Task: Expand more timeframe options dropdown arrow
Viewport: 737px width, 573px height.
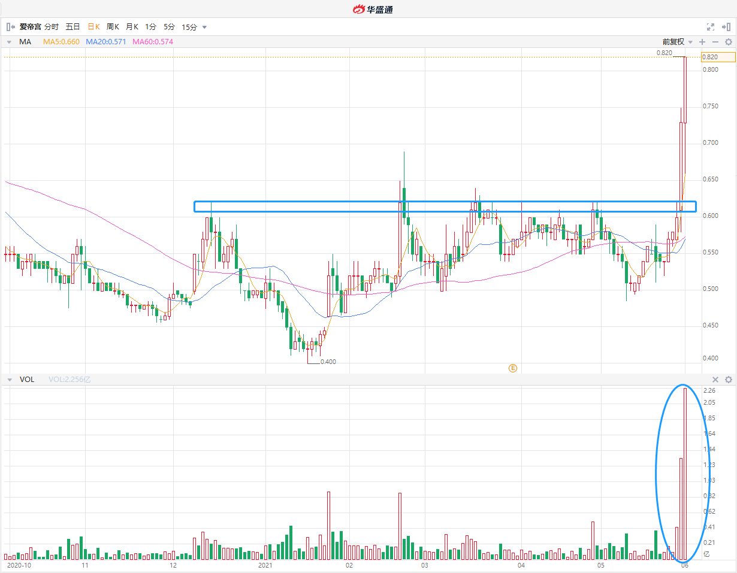Action: [x=204, y=27]
